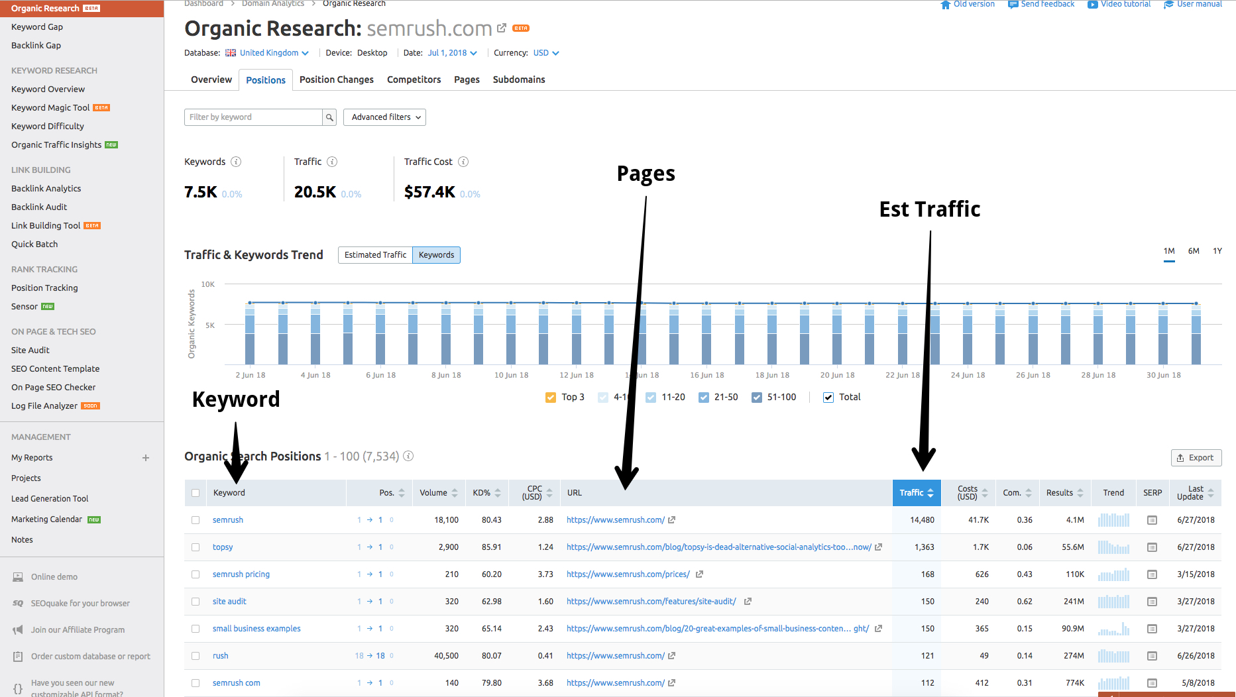Screen dimensions: 1236x697
Task: Click the info icon beside Keywords metric
Action: coord(236,162)
